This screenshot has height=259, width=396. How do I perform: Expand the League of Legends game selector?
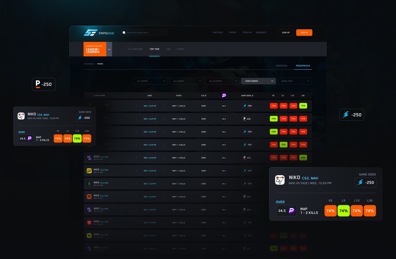coord(109,49)
